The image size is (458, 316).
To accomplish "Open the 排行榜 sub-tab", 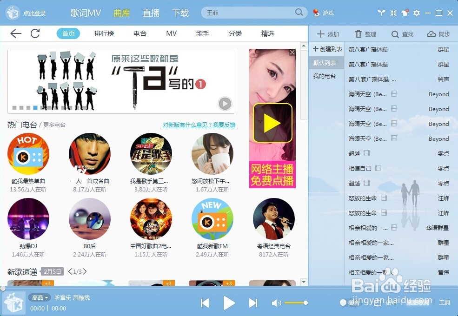I will coord(104,33).
